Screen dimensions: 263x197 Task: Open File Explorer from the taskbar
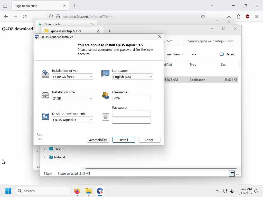click(x=88, y=191)
